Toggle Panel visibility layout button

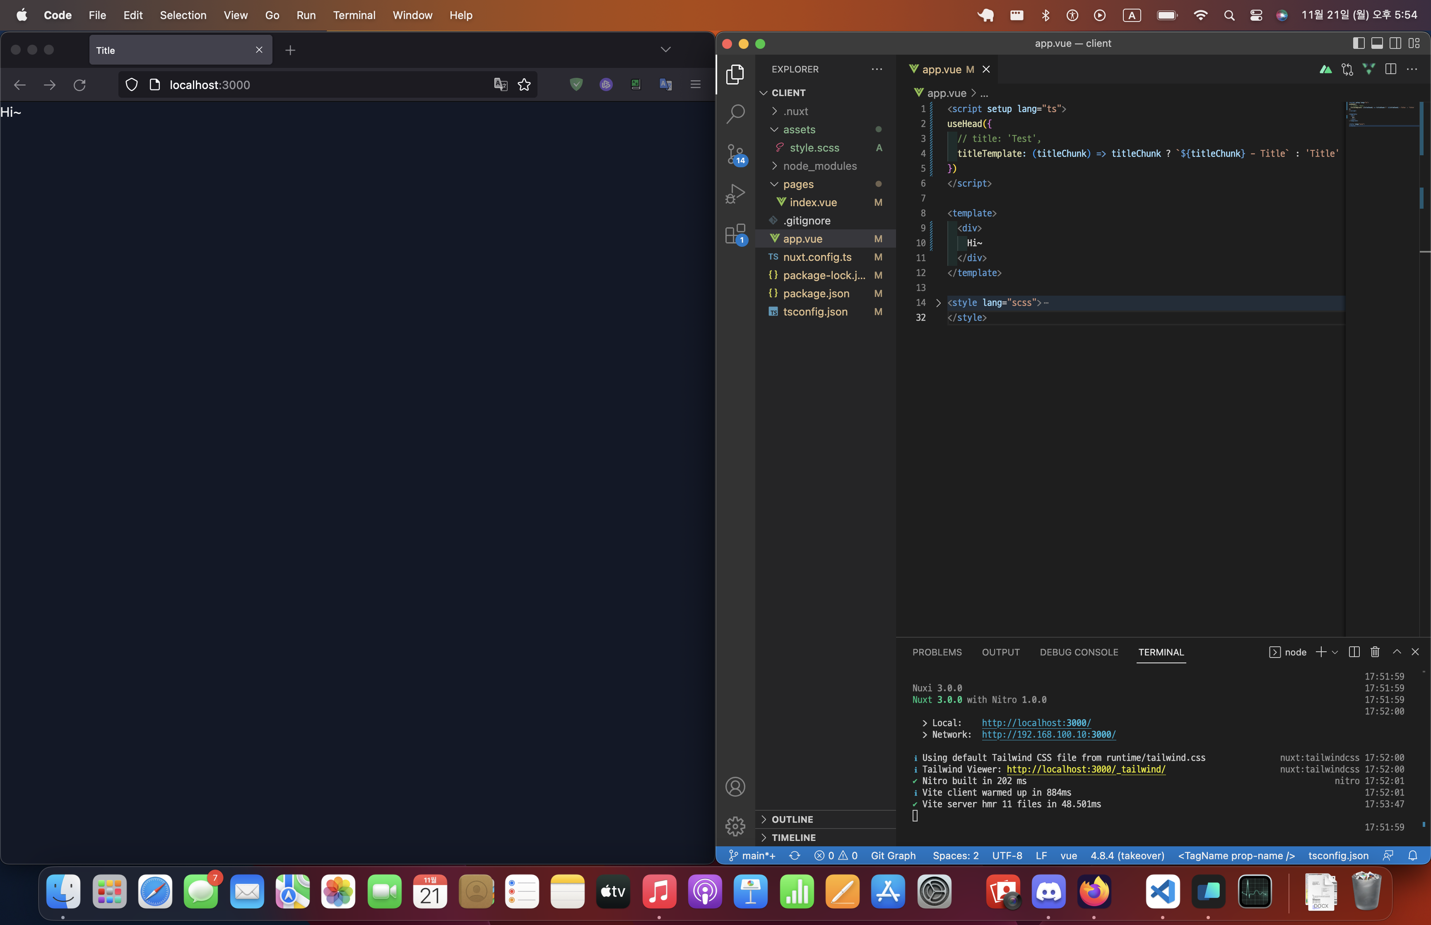click(1377, 43)
